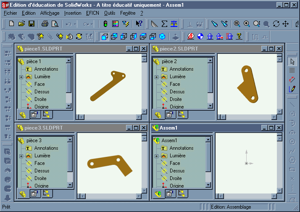This screenshot has width=300, height=212.
Task: Select Assem1 root item in tree
Action: 169,140
